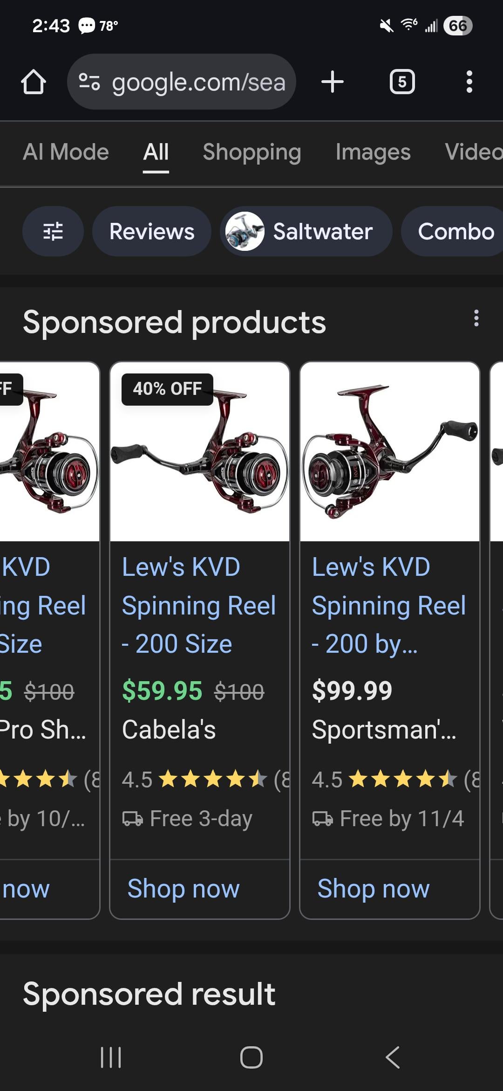This screenshot has height=1091, width=503.
Task: Tap the browser home icon
Action: (x=34, y=82)
